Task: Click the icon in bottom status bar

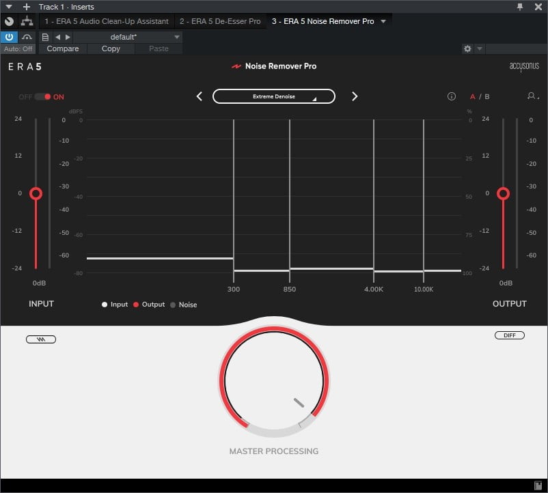Action: pos(538,485)
